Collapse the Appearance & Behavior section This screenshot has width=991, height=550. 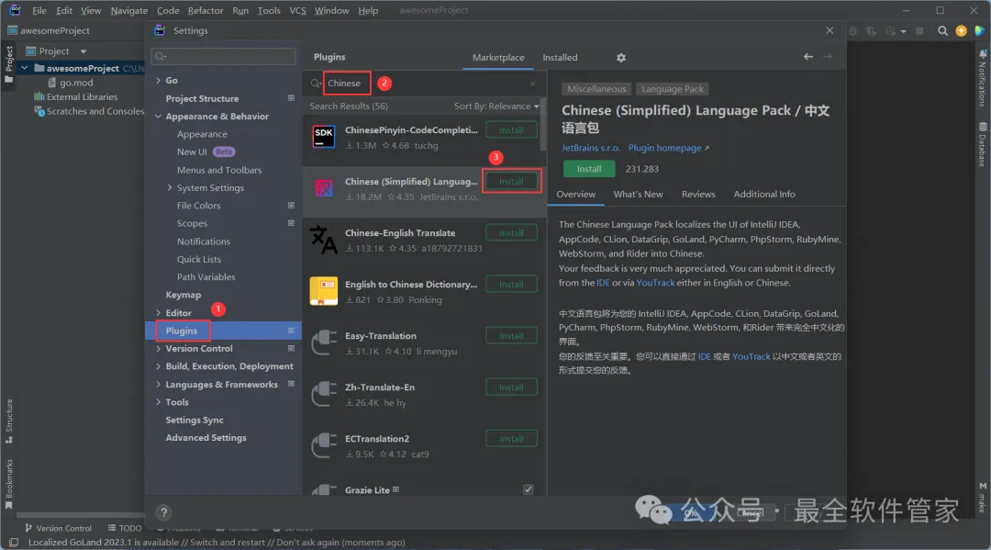click(x=158, y=117)
